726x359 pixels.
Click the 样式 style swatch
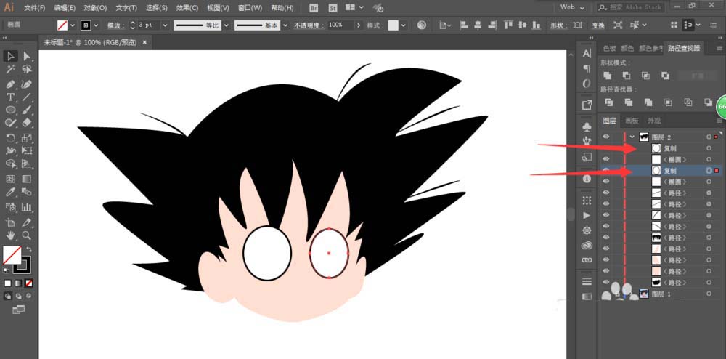coord(393,25)
